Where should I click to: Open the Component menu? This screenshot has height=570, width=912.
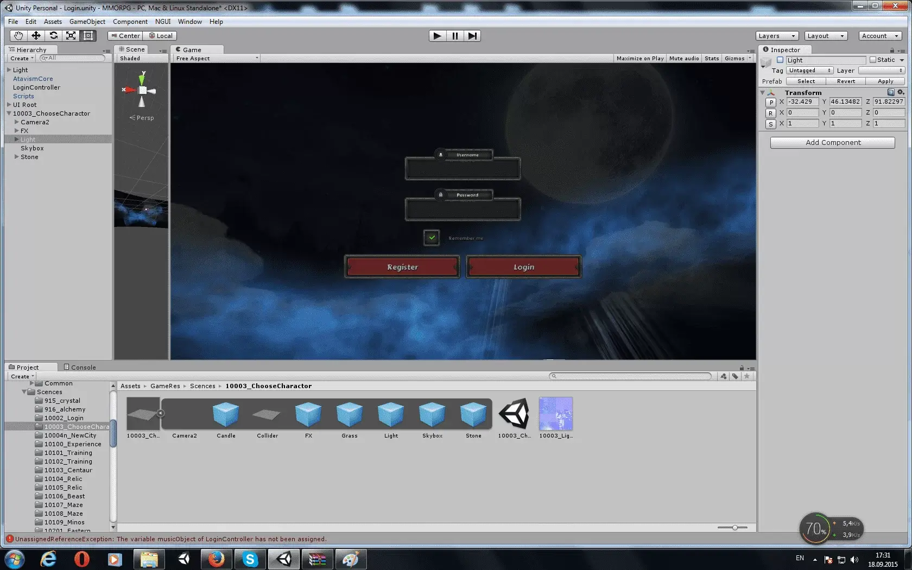point(130,22)
